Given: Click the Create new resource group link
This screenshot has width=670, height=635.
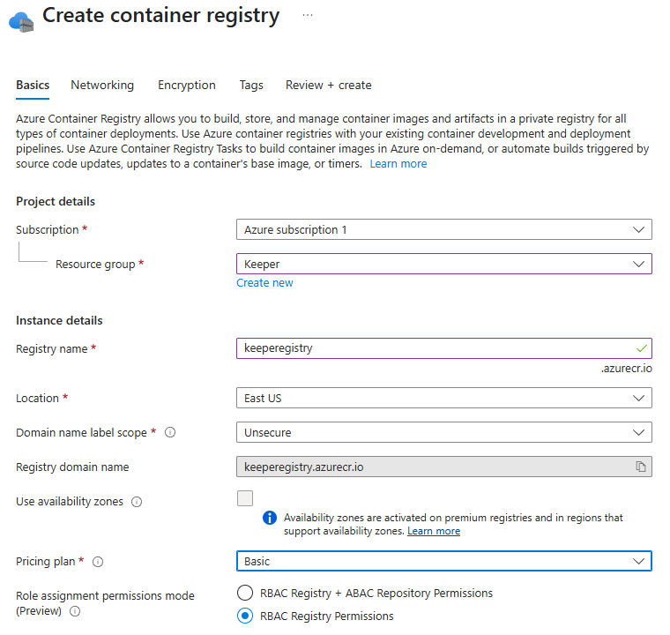Looking at the screenshot, I should pyautogui.click(x=264, y=283).
